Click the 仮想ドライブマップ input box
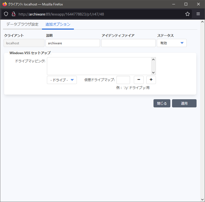The image size is (205, 202). click(x=123, y=80)
